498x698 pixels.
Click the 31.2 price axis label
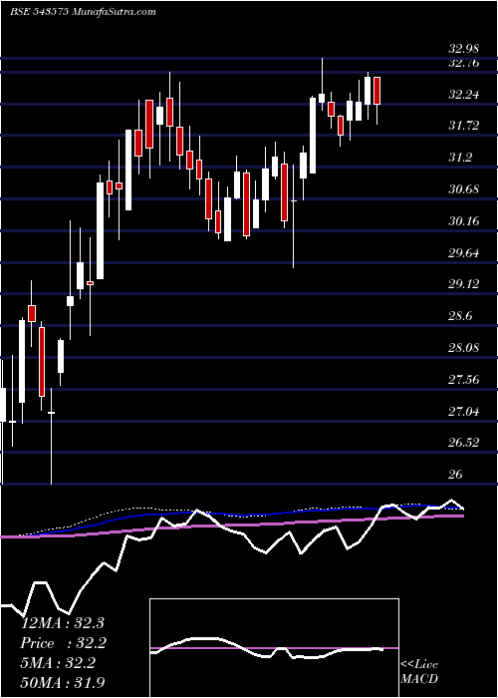coord(461,158)
